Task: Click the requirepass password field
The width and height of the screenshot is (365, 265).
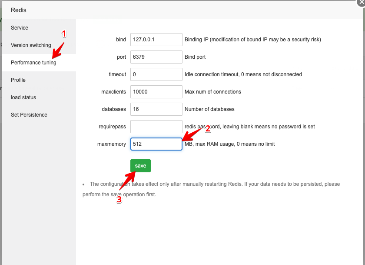Action: [x=156, y=127]
